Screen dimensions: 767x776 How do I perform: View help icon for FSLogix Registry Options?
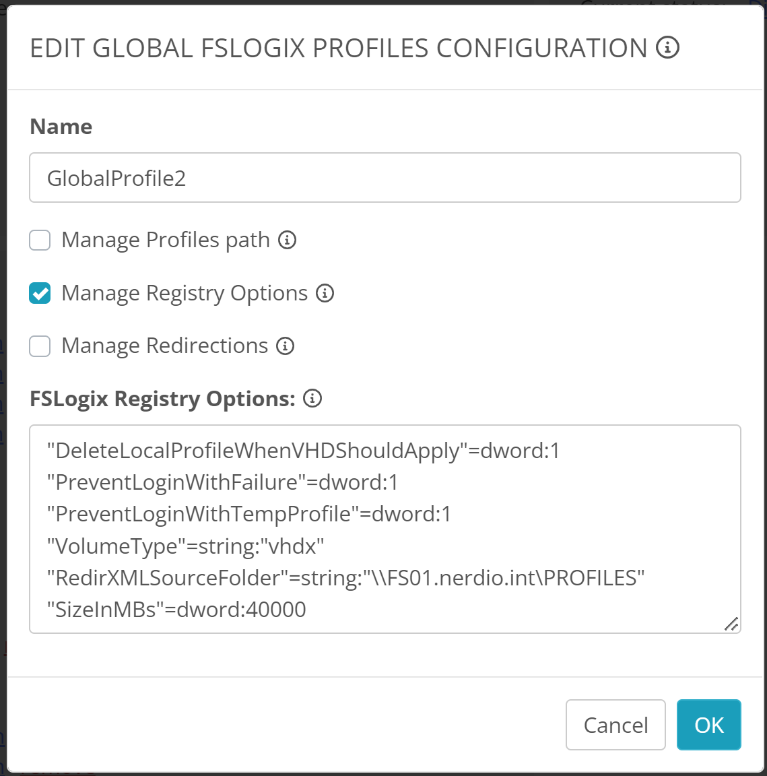(x=312, y=398)
